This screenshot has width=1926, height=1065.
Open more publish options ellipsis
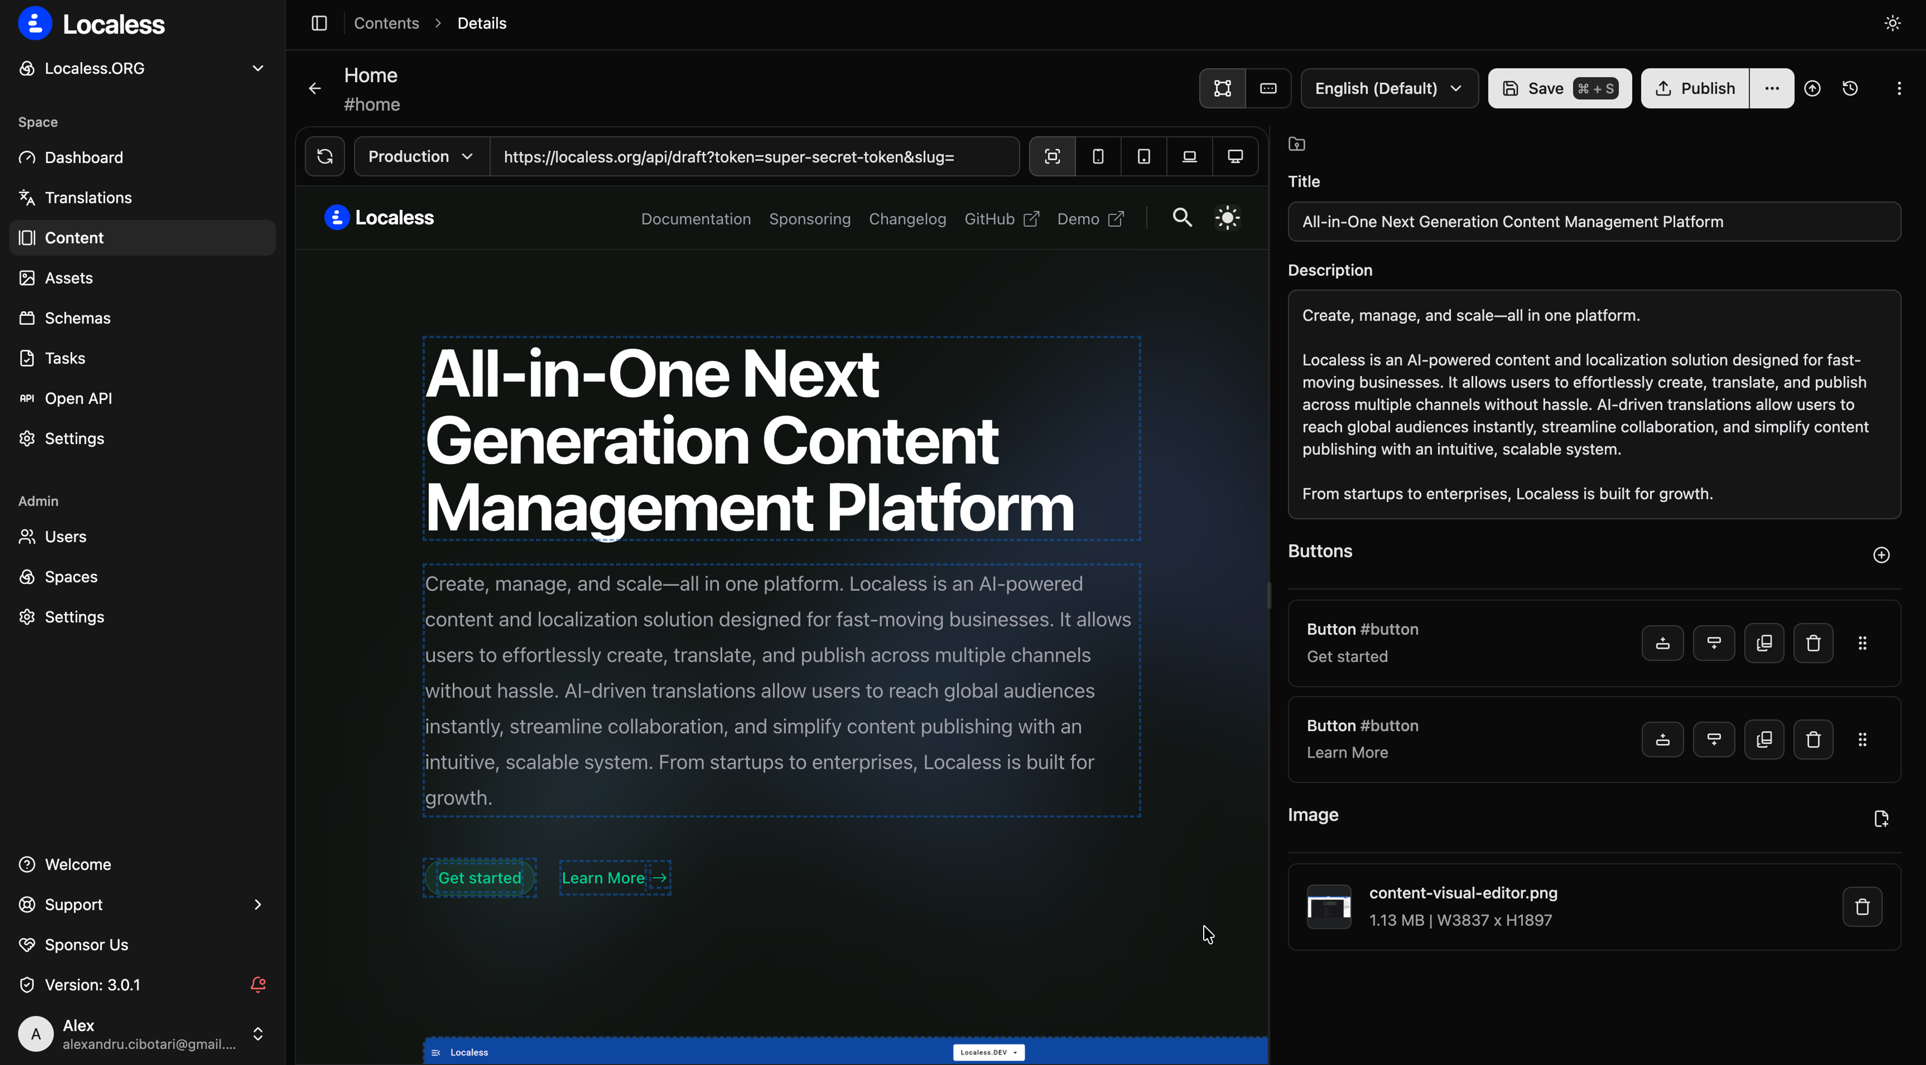pyautogui.click(x=1772, y=88)
